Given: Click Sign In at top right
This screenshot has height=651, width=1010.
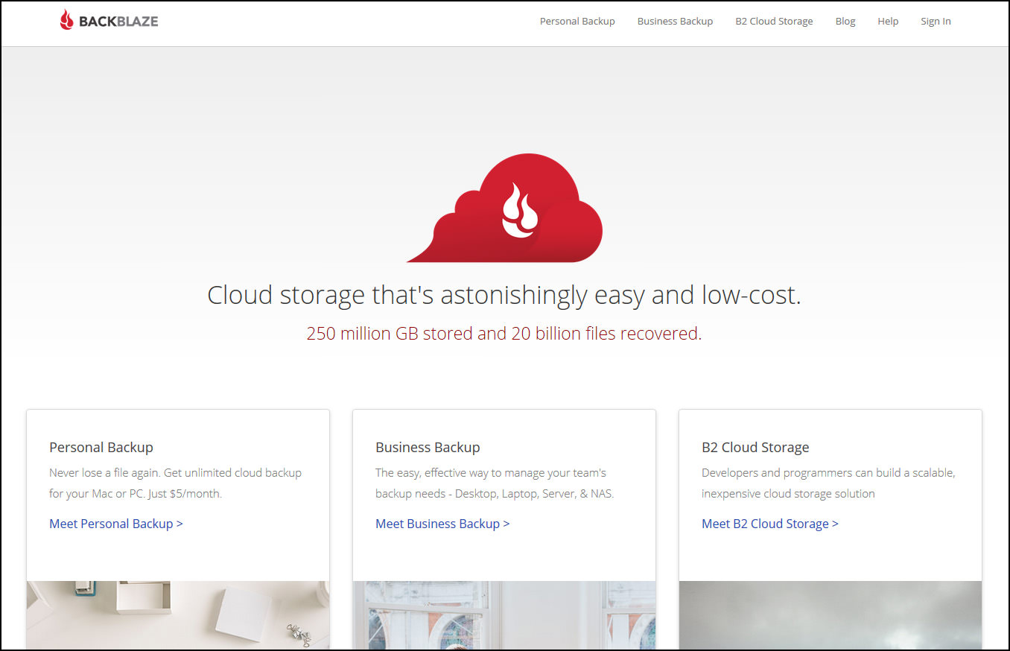Looking at the screenshot, I should (936, 22).
